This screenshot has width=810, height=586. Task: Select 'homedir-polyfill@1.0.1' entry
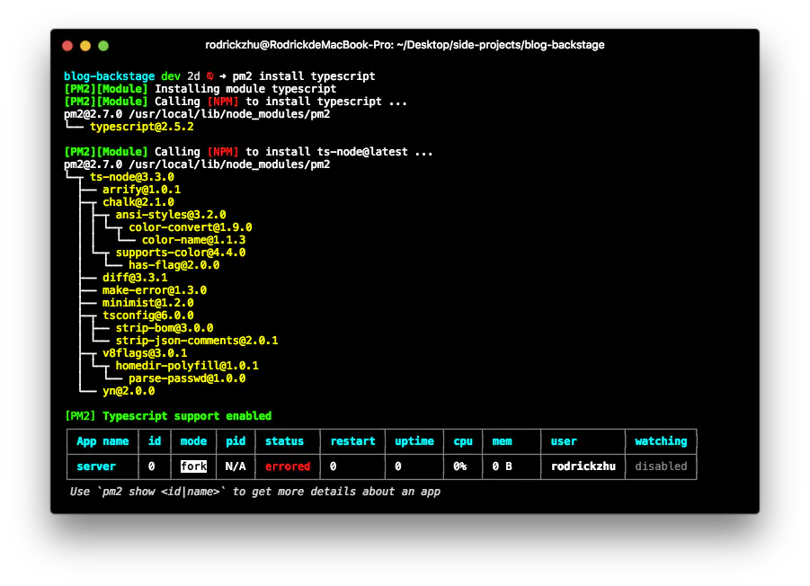tap(187, 366)
